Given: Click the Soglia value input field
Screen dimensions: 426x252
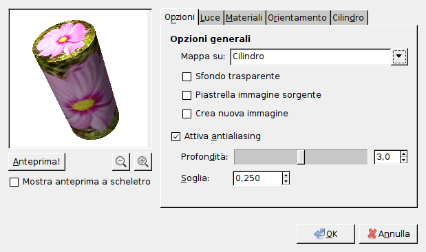Looking at the screenshot, I should pyautogui.click(x=257, y=178).
